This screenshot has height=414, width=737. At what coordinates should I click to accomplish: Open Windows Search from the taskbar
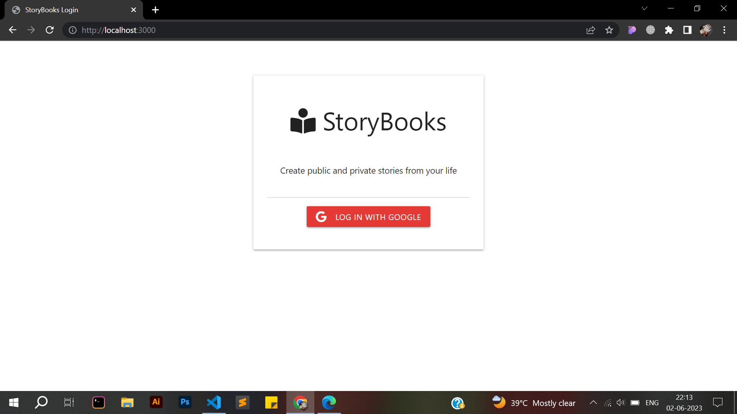point(41,402)
